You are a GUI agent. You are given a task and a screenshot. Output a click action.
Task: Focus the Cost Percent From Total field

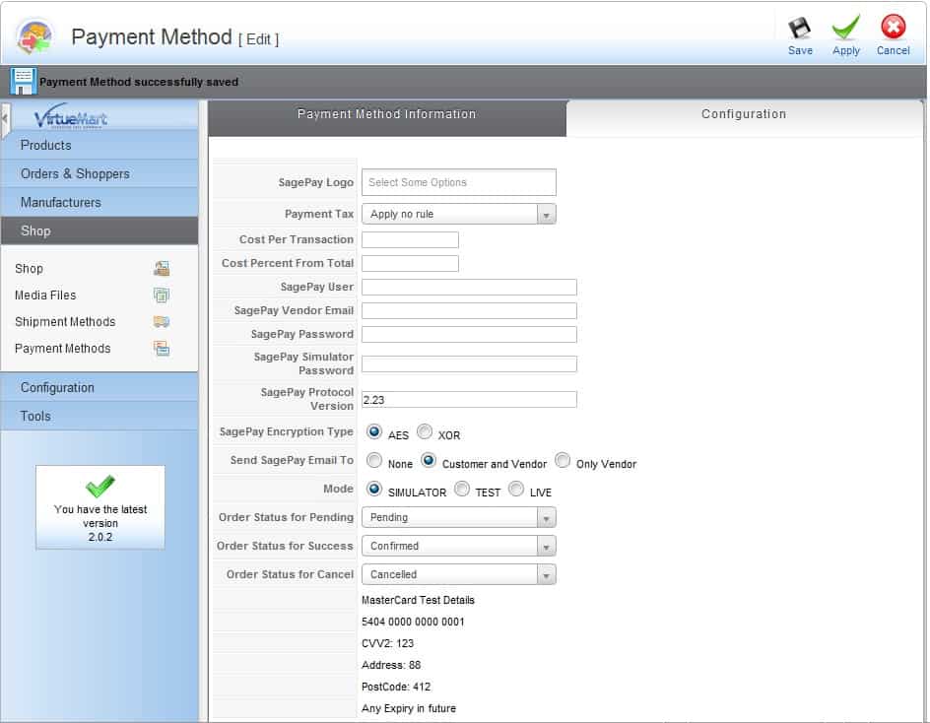410,263
